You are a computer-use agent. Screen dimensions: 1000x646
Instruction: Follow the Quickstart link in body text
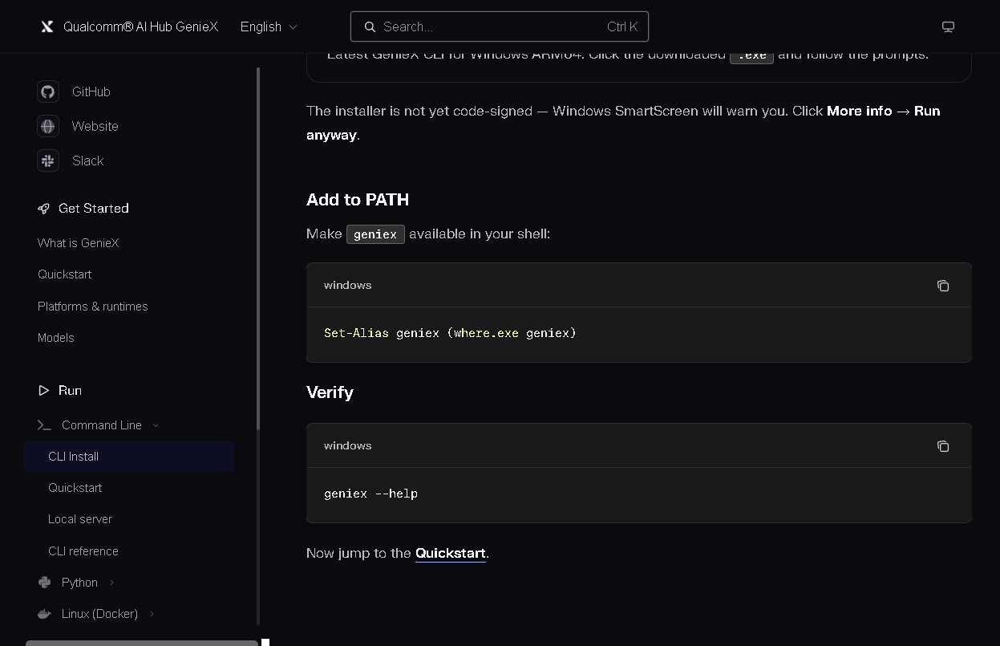450,553
